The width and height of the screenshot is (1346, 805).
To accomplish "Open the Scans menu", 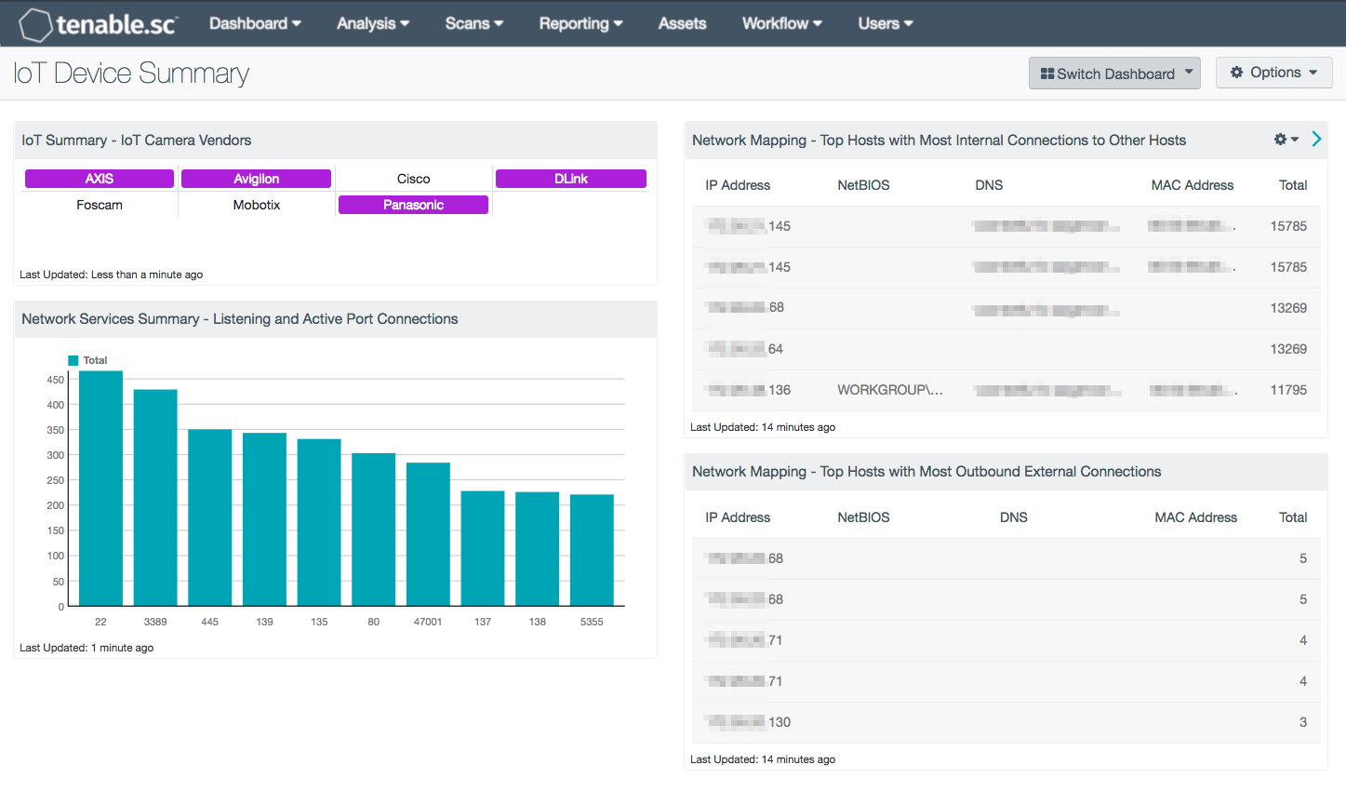I will [x=473, y=23].
